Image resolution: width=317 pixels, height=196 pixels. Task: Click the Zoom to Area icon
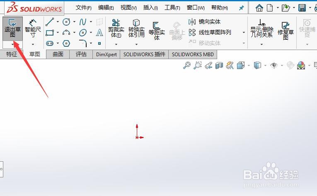[198, 65]
